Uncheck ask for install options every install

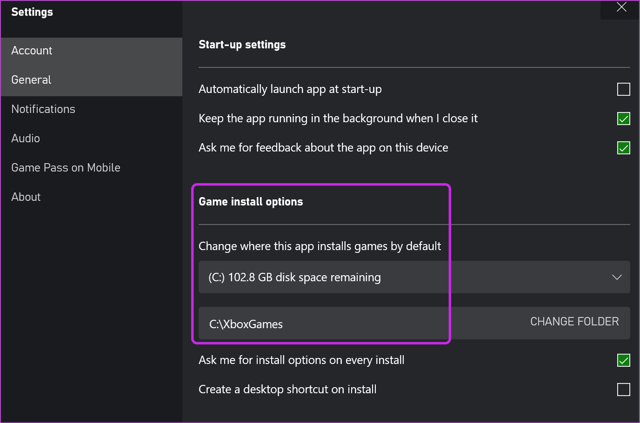623,360
